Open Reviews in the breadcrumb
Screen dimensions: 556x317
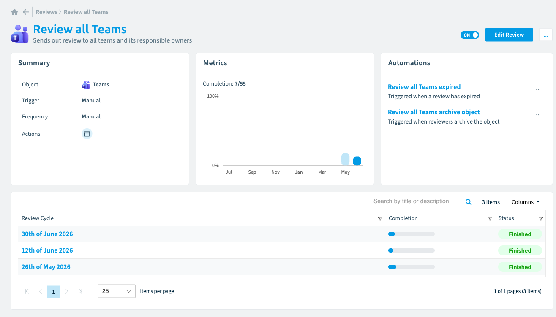[x=46, y=12]
